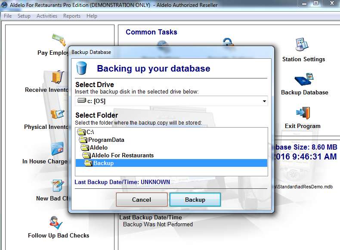The image size is (340, 250).
Task: Click the Backup Database label in Common Tasks
Action: click(x=304, y=92)
